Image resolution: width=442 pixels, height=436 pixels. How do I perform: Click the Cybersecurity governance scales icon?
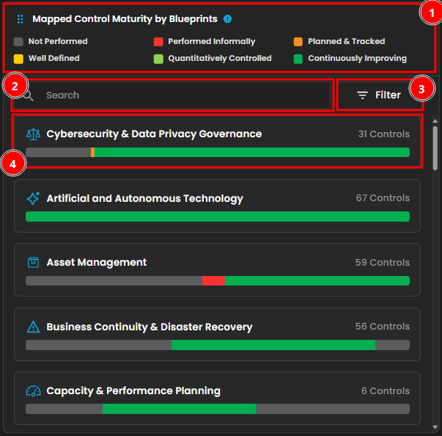pyautogui.click(x=33, y=134)
